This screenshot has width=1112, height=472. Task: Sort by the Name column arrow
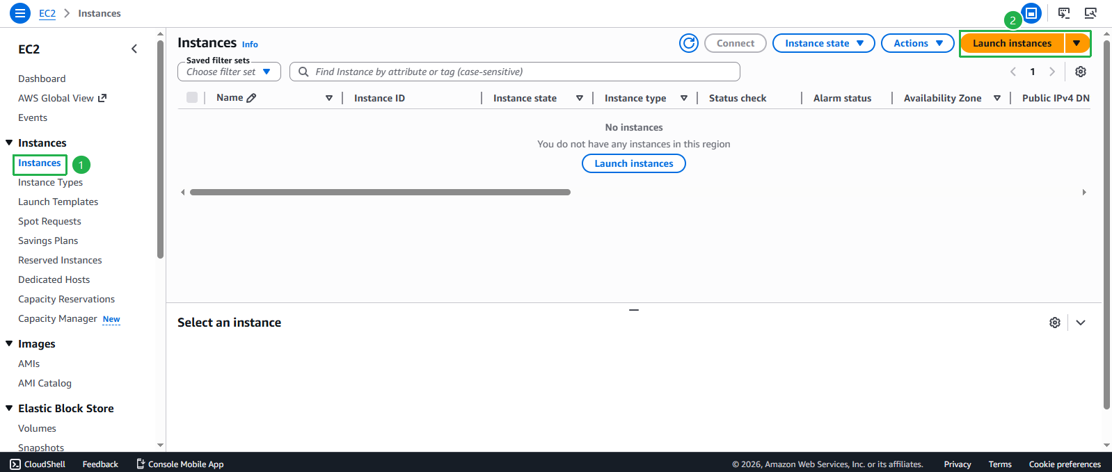(329, 98)
